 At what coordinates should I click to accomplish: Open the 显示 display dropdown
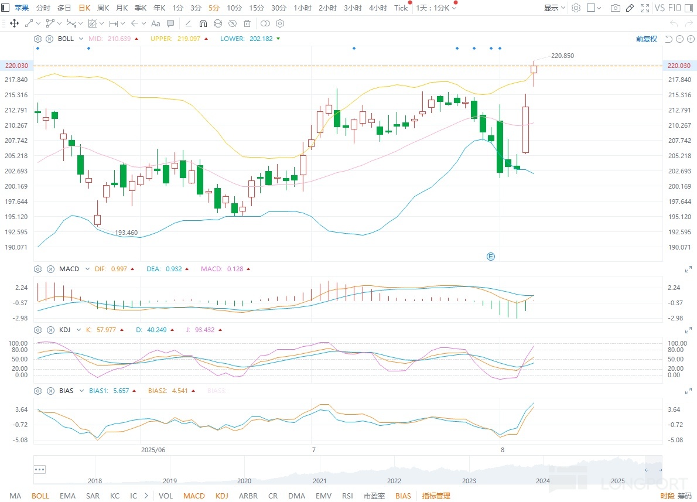tap(554, 8)
